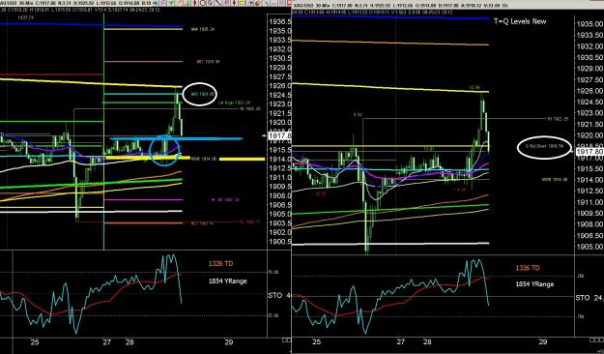
Task: Click the 1905.00 price on right chart axis
Action: [x=590, y=247]
